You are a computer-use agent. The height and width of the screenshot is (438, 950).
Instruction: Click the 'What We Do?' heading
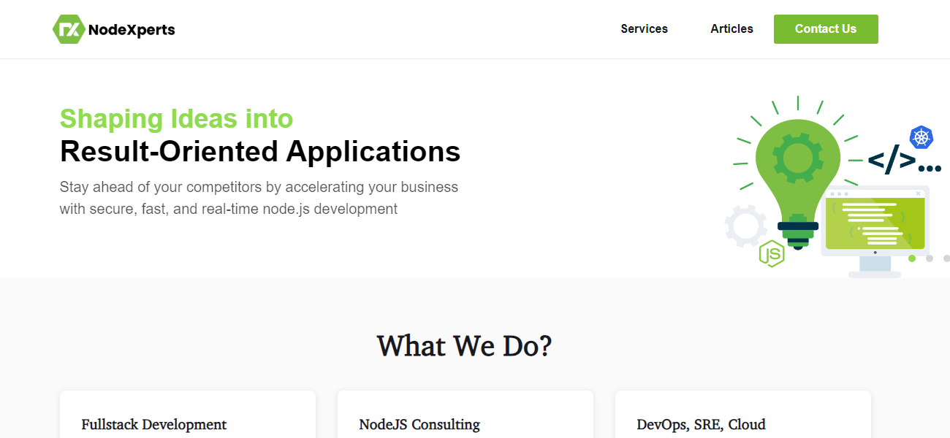point(465,345)
